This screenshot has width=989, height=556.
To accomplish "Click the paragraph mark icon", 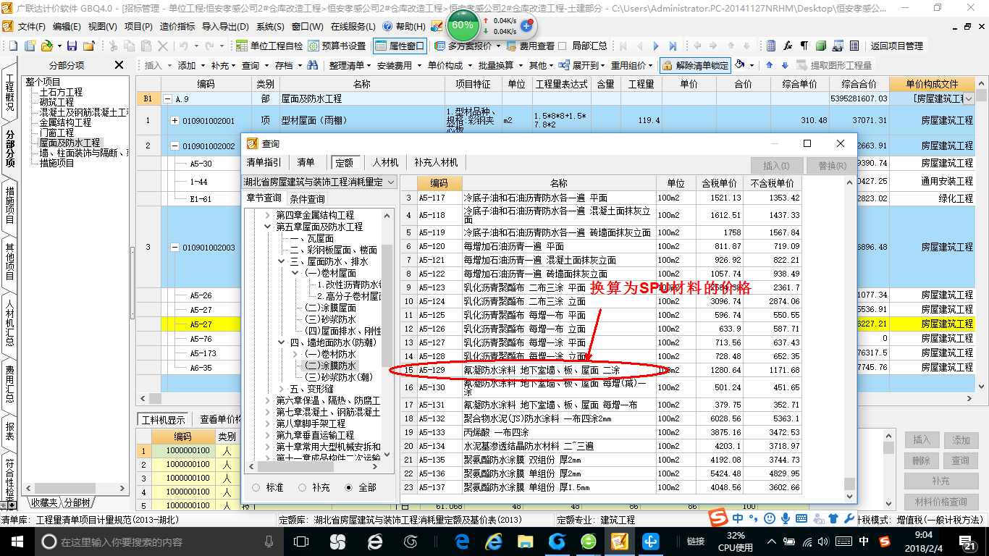I will [804, 46].
